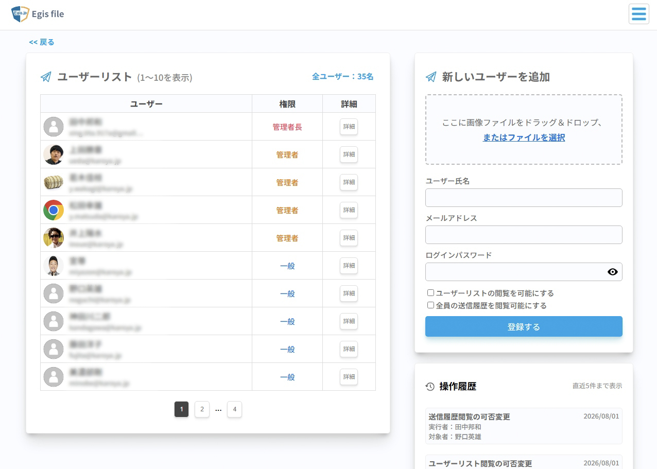The image size is (657, 469).
Task: Click the default avatar in first row
Action: pyautogui.click(x=54, y=127)
